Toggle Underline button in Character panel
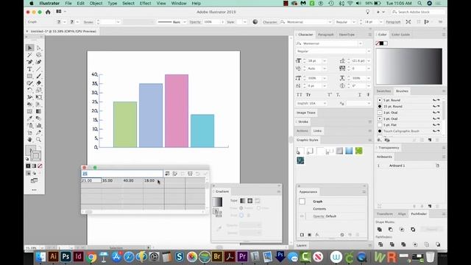This screenshot has width=471, height=265. [x=360, y=95]
